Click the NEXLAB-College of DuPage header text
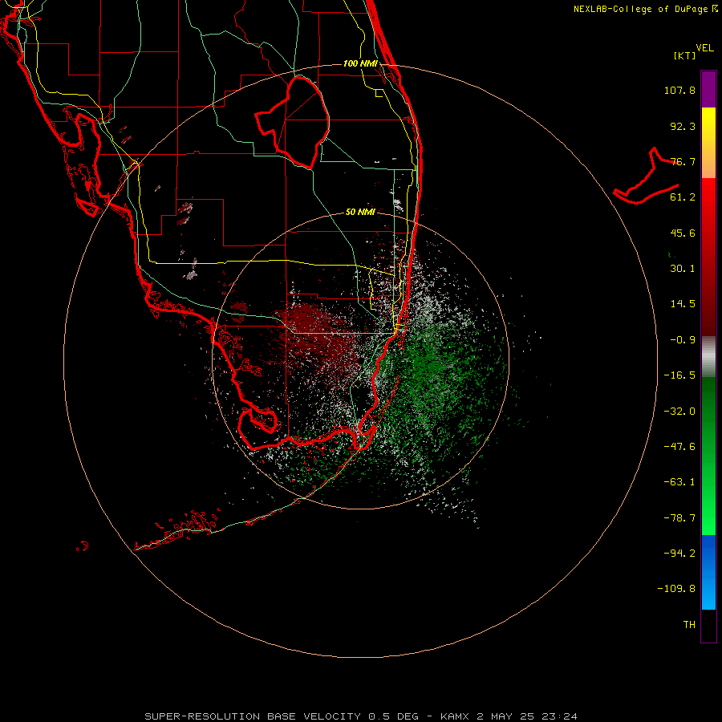The image size is (722, 722). [646, 9]
